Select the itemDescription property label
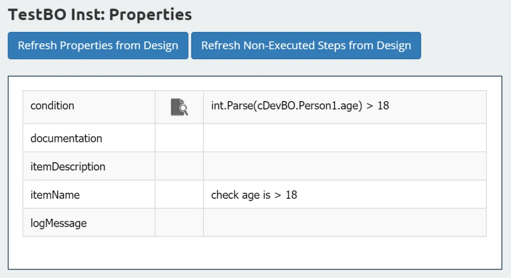 tap(68, 167)
